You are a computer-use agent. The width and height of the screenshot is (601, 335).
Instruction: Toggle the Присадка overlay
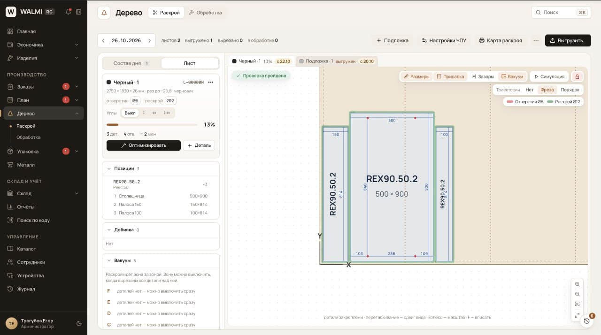[450, 76]
